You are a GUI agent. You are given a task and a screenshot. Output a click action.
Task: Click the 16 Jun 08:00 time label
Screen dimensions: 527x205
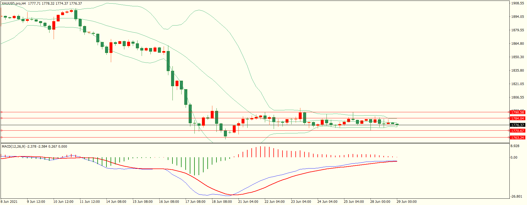coord(169,202)
